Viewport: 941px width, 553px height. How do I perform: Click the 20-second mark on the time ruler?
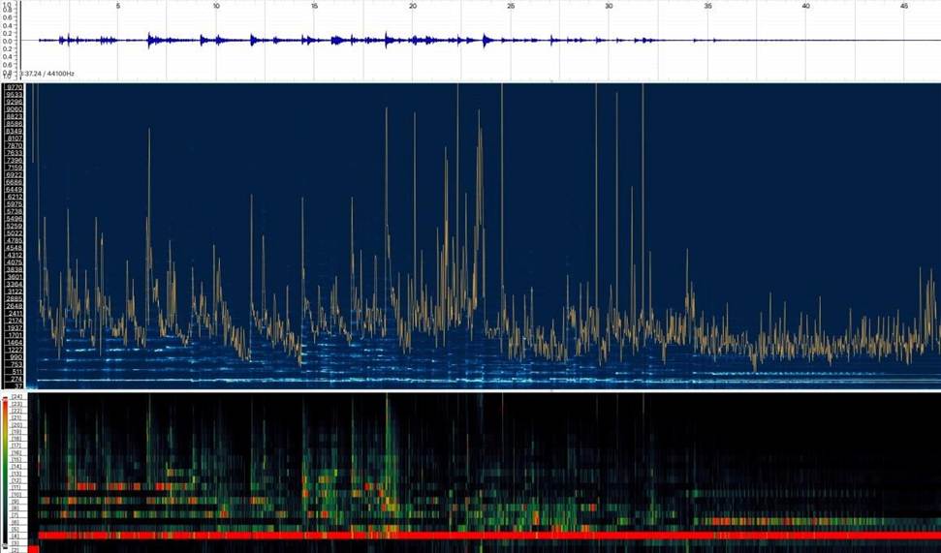(413, 6)
